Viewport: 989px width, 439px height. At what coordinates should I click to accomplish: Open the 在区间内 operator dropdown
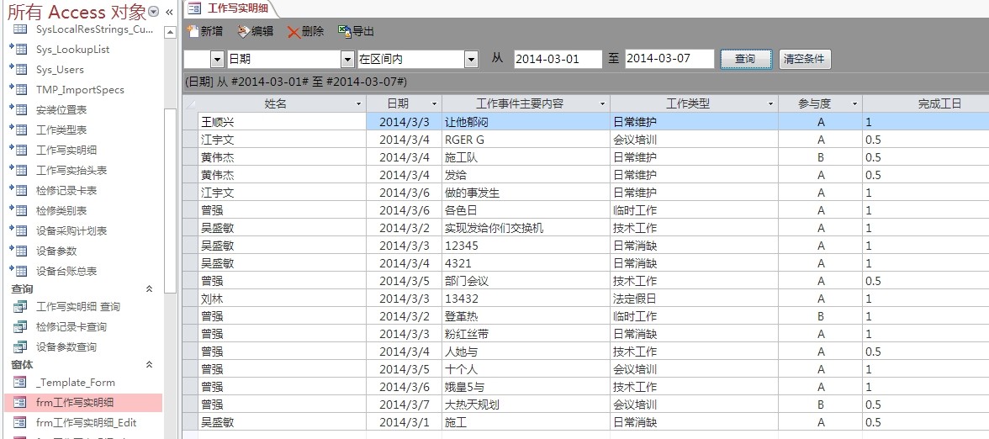coord(471,59)
